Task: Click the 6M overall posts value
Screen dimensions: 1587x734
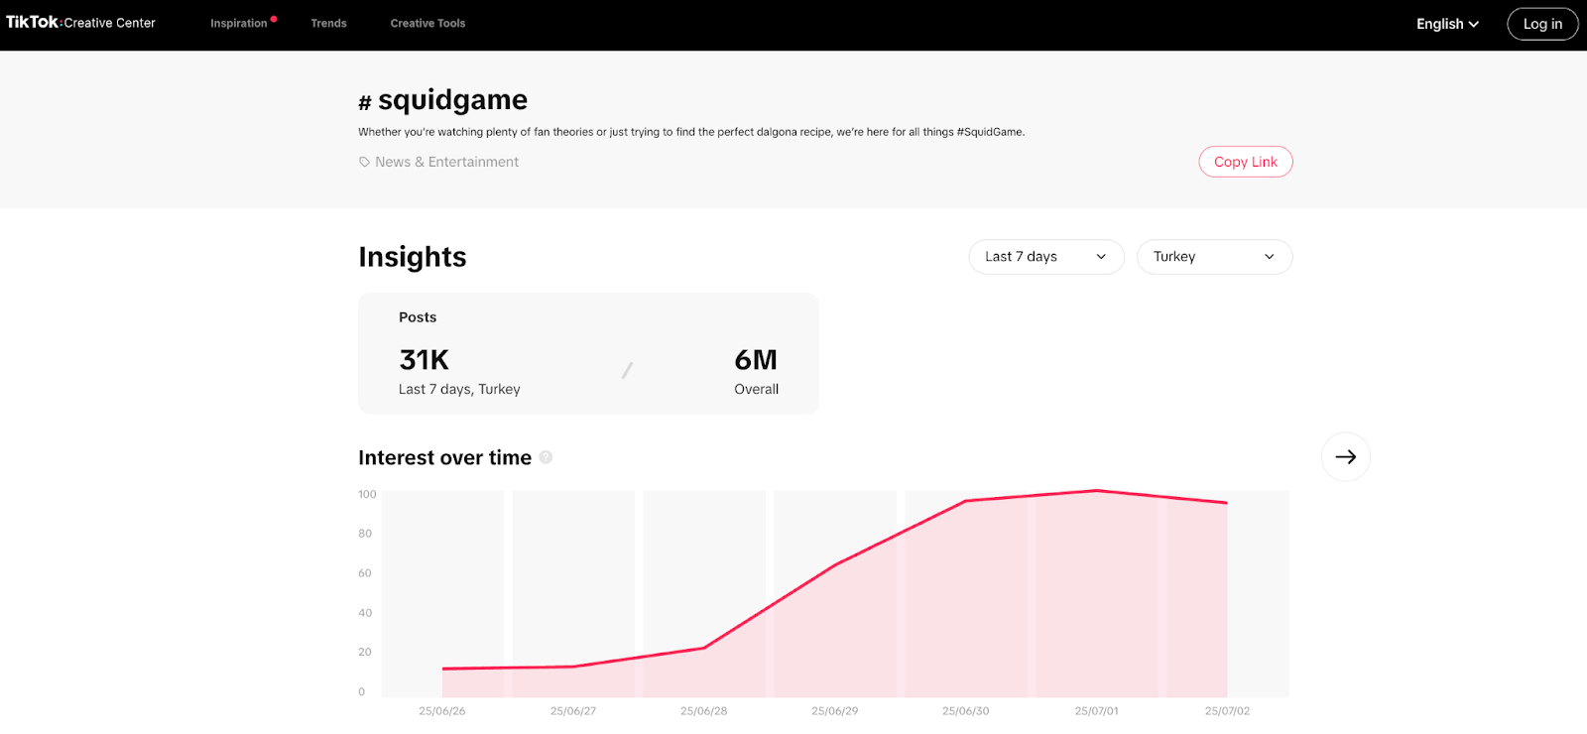Action: click(x=756, y=359)
